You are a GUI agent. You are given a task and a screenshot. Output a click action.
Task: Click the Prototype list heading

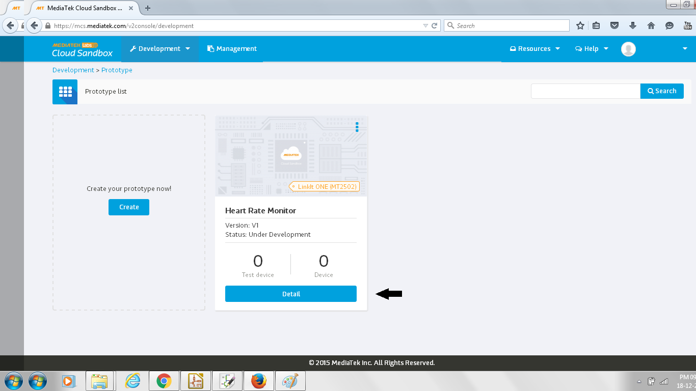[106, 92]
